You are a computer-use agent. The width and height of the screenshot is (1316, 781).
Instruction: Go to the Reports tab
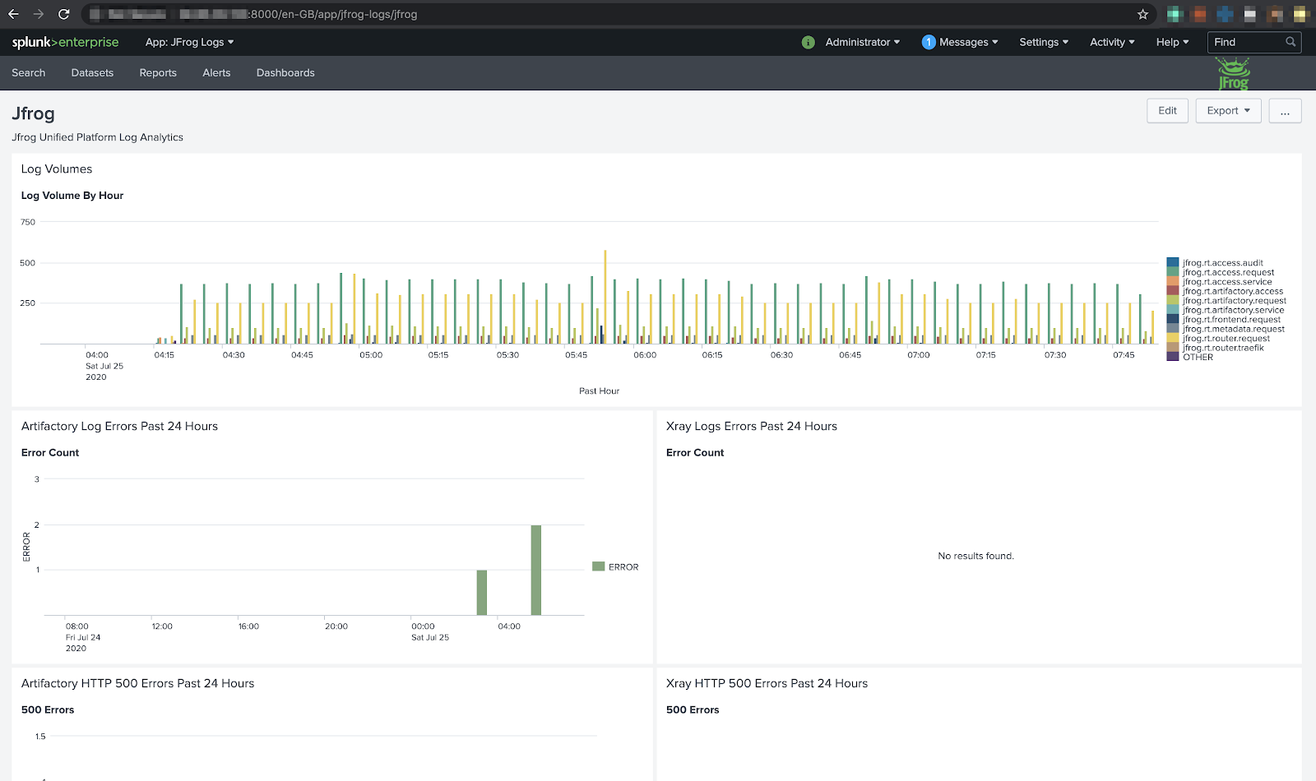(x=158, y=73)
